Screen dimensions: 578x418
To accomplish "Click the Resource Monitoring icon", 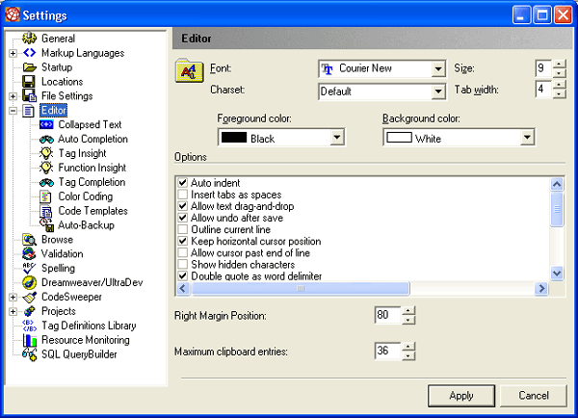I will [x=29, y=340].
